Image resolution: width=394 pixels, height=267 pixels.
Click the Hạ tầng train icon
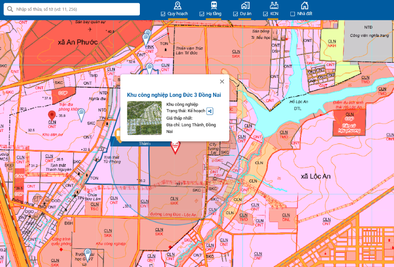[x=214, y=5]
